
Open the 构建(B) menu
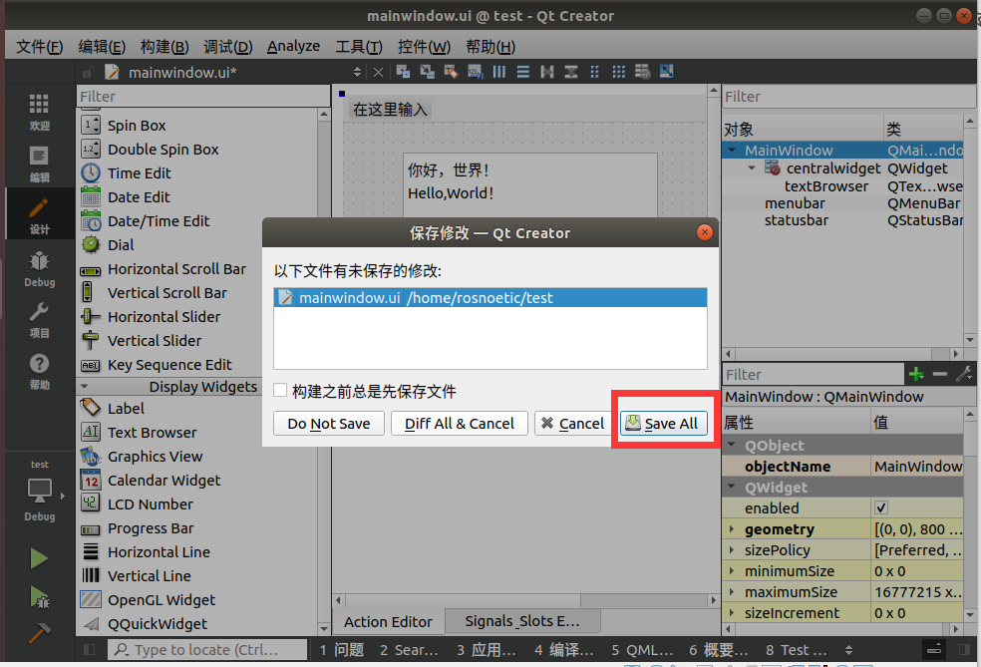(x=164, y=46)
